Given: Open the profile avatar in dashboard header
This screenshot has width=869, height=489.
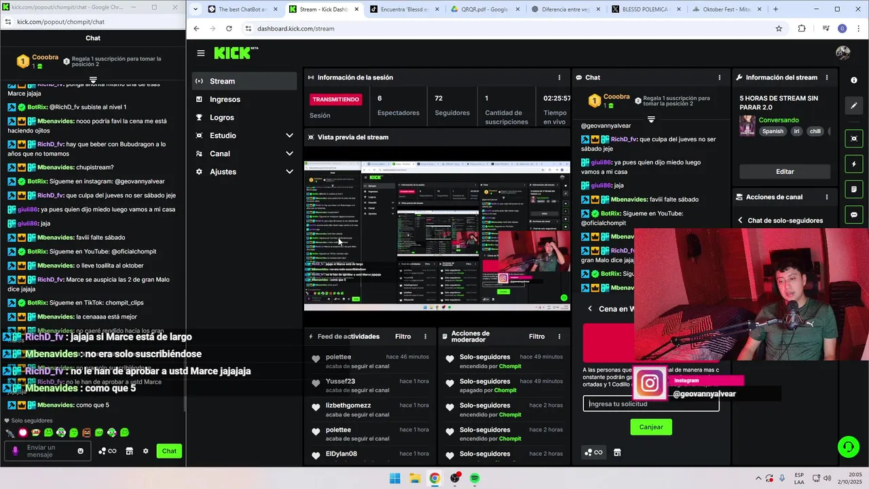Looking at the screenshot, I should pyautogui.click(x=843, y=53).
